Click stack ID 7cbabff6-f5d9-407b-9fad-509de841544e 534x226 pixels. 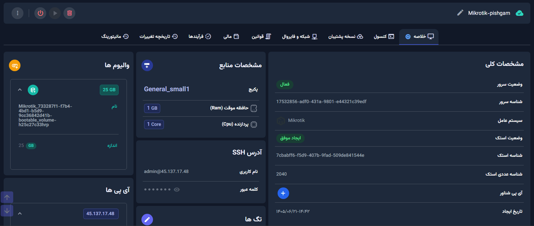coord(320,155)
